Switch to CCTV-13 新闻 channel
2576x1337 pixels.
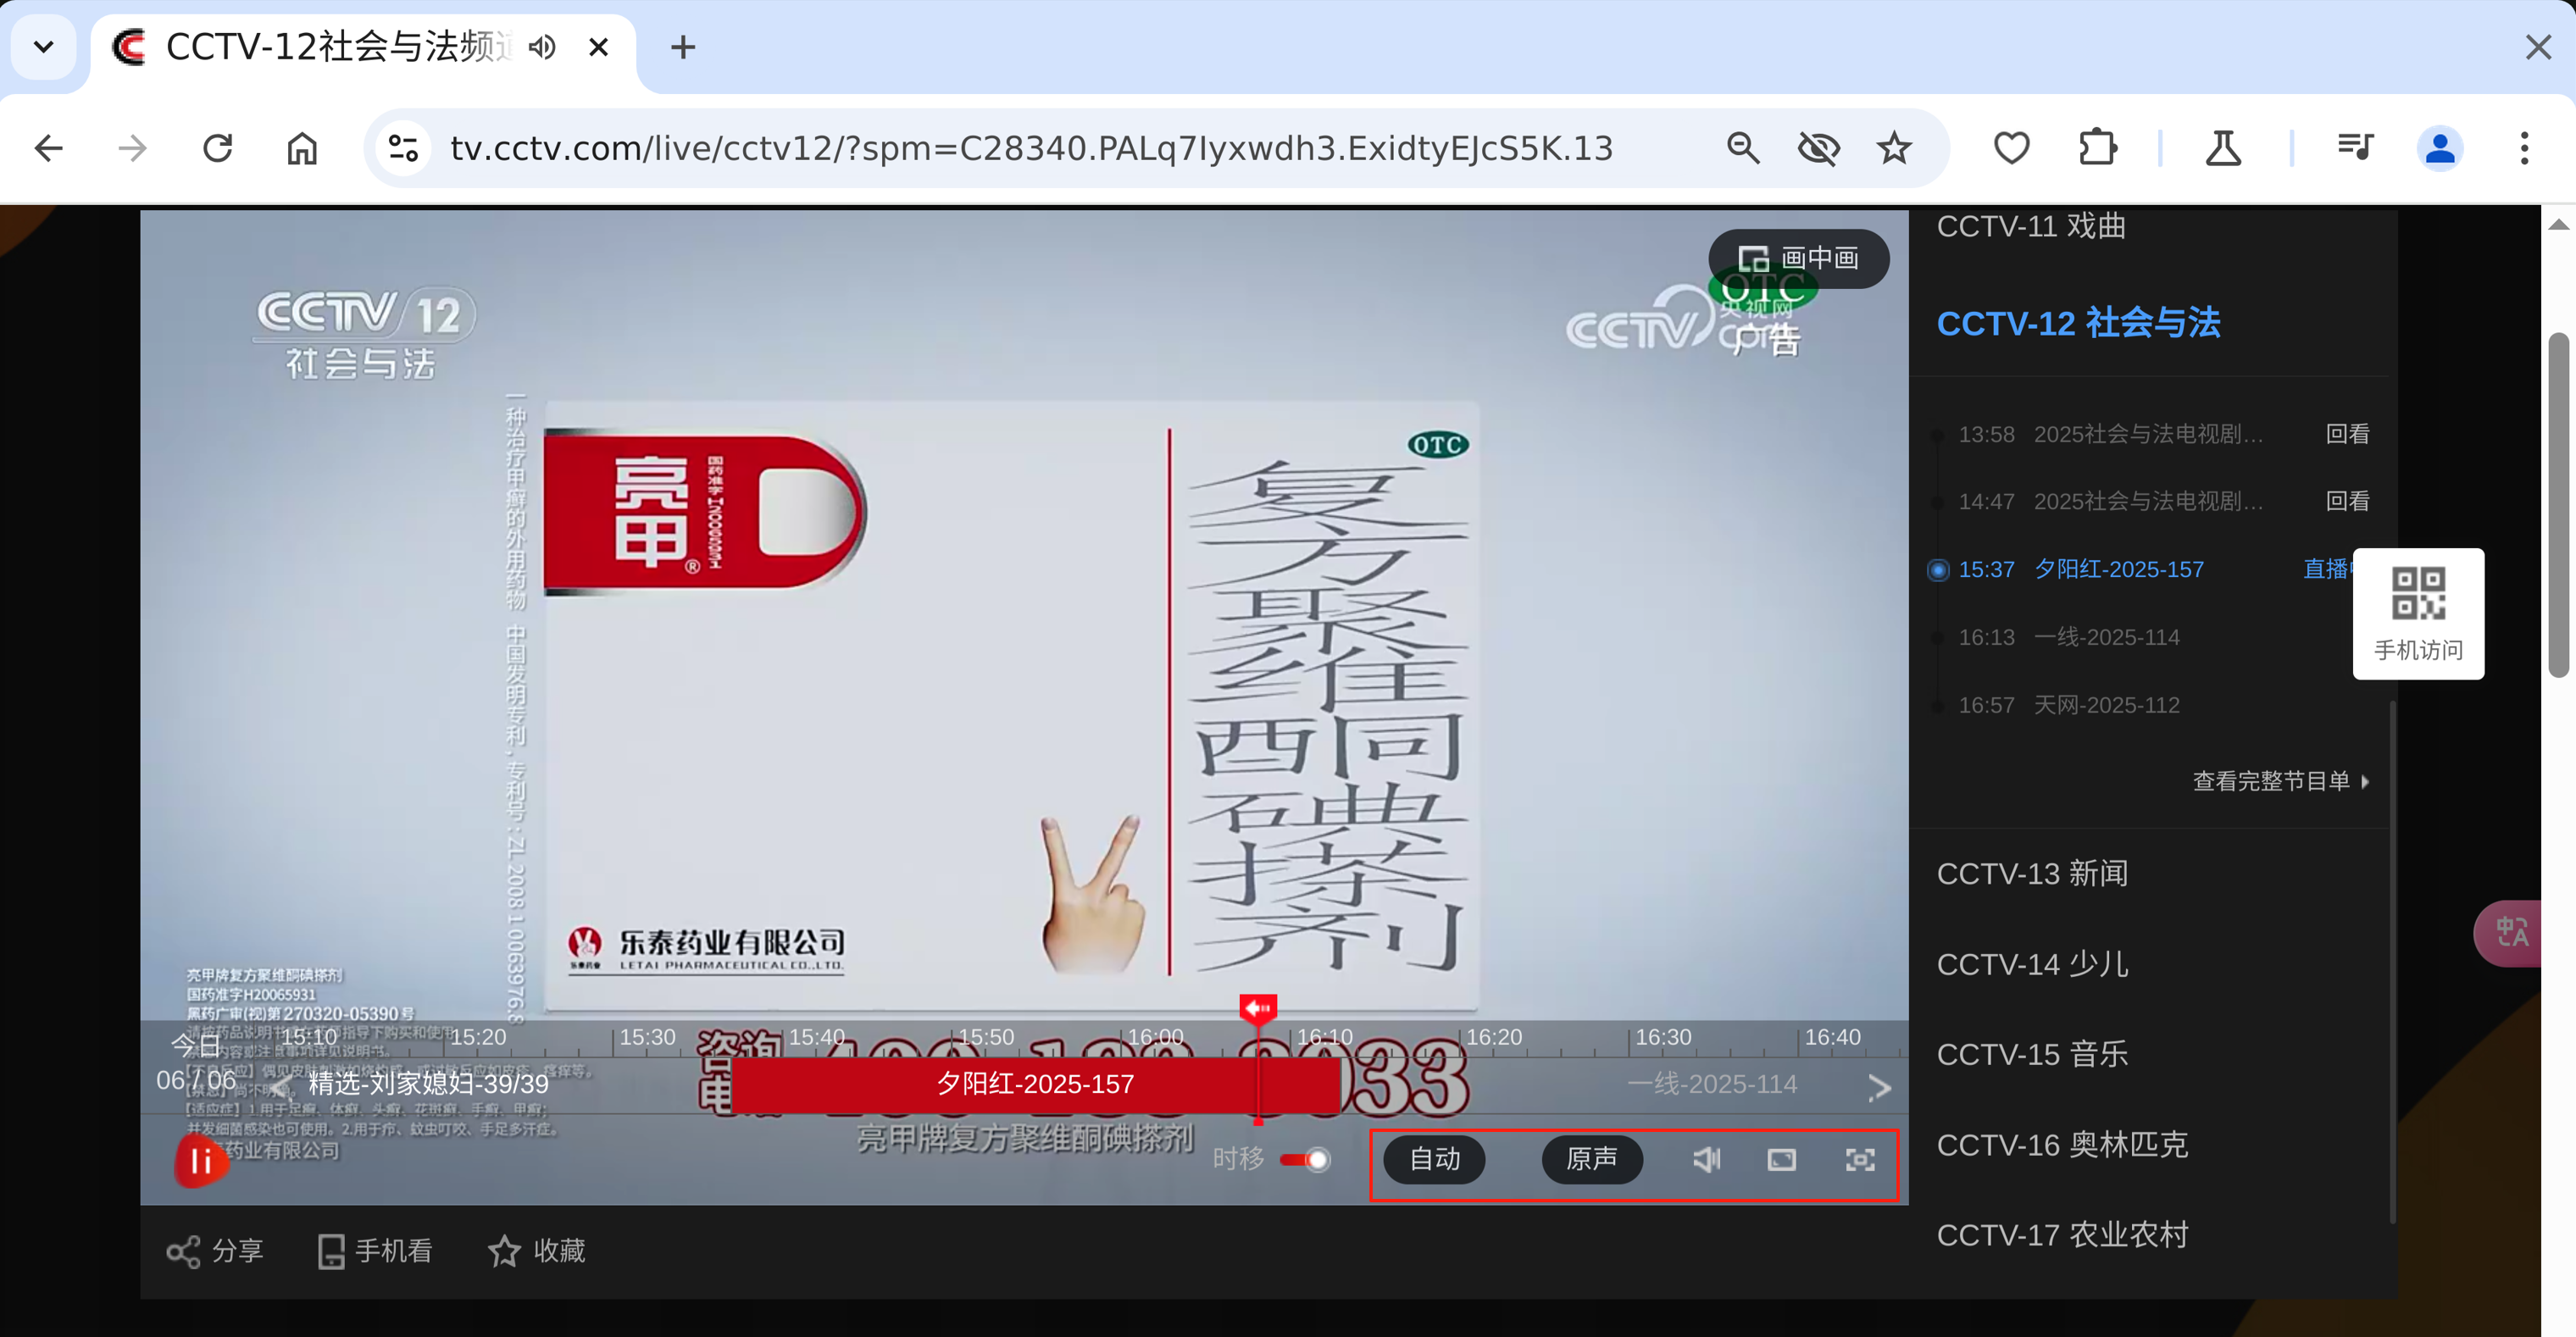click(x=2033, y=874)
